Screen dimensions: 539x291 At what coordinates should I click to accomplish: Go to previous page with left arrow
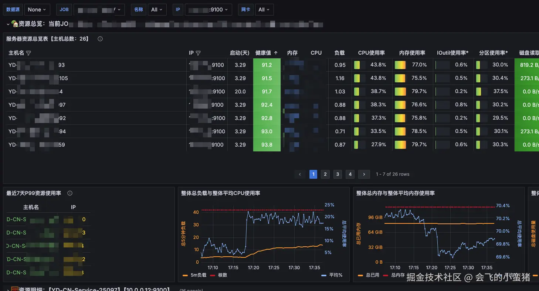point(300,174)
